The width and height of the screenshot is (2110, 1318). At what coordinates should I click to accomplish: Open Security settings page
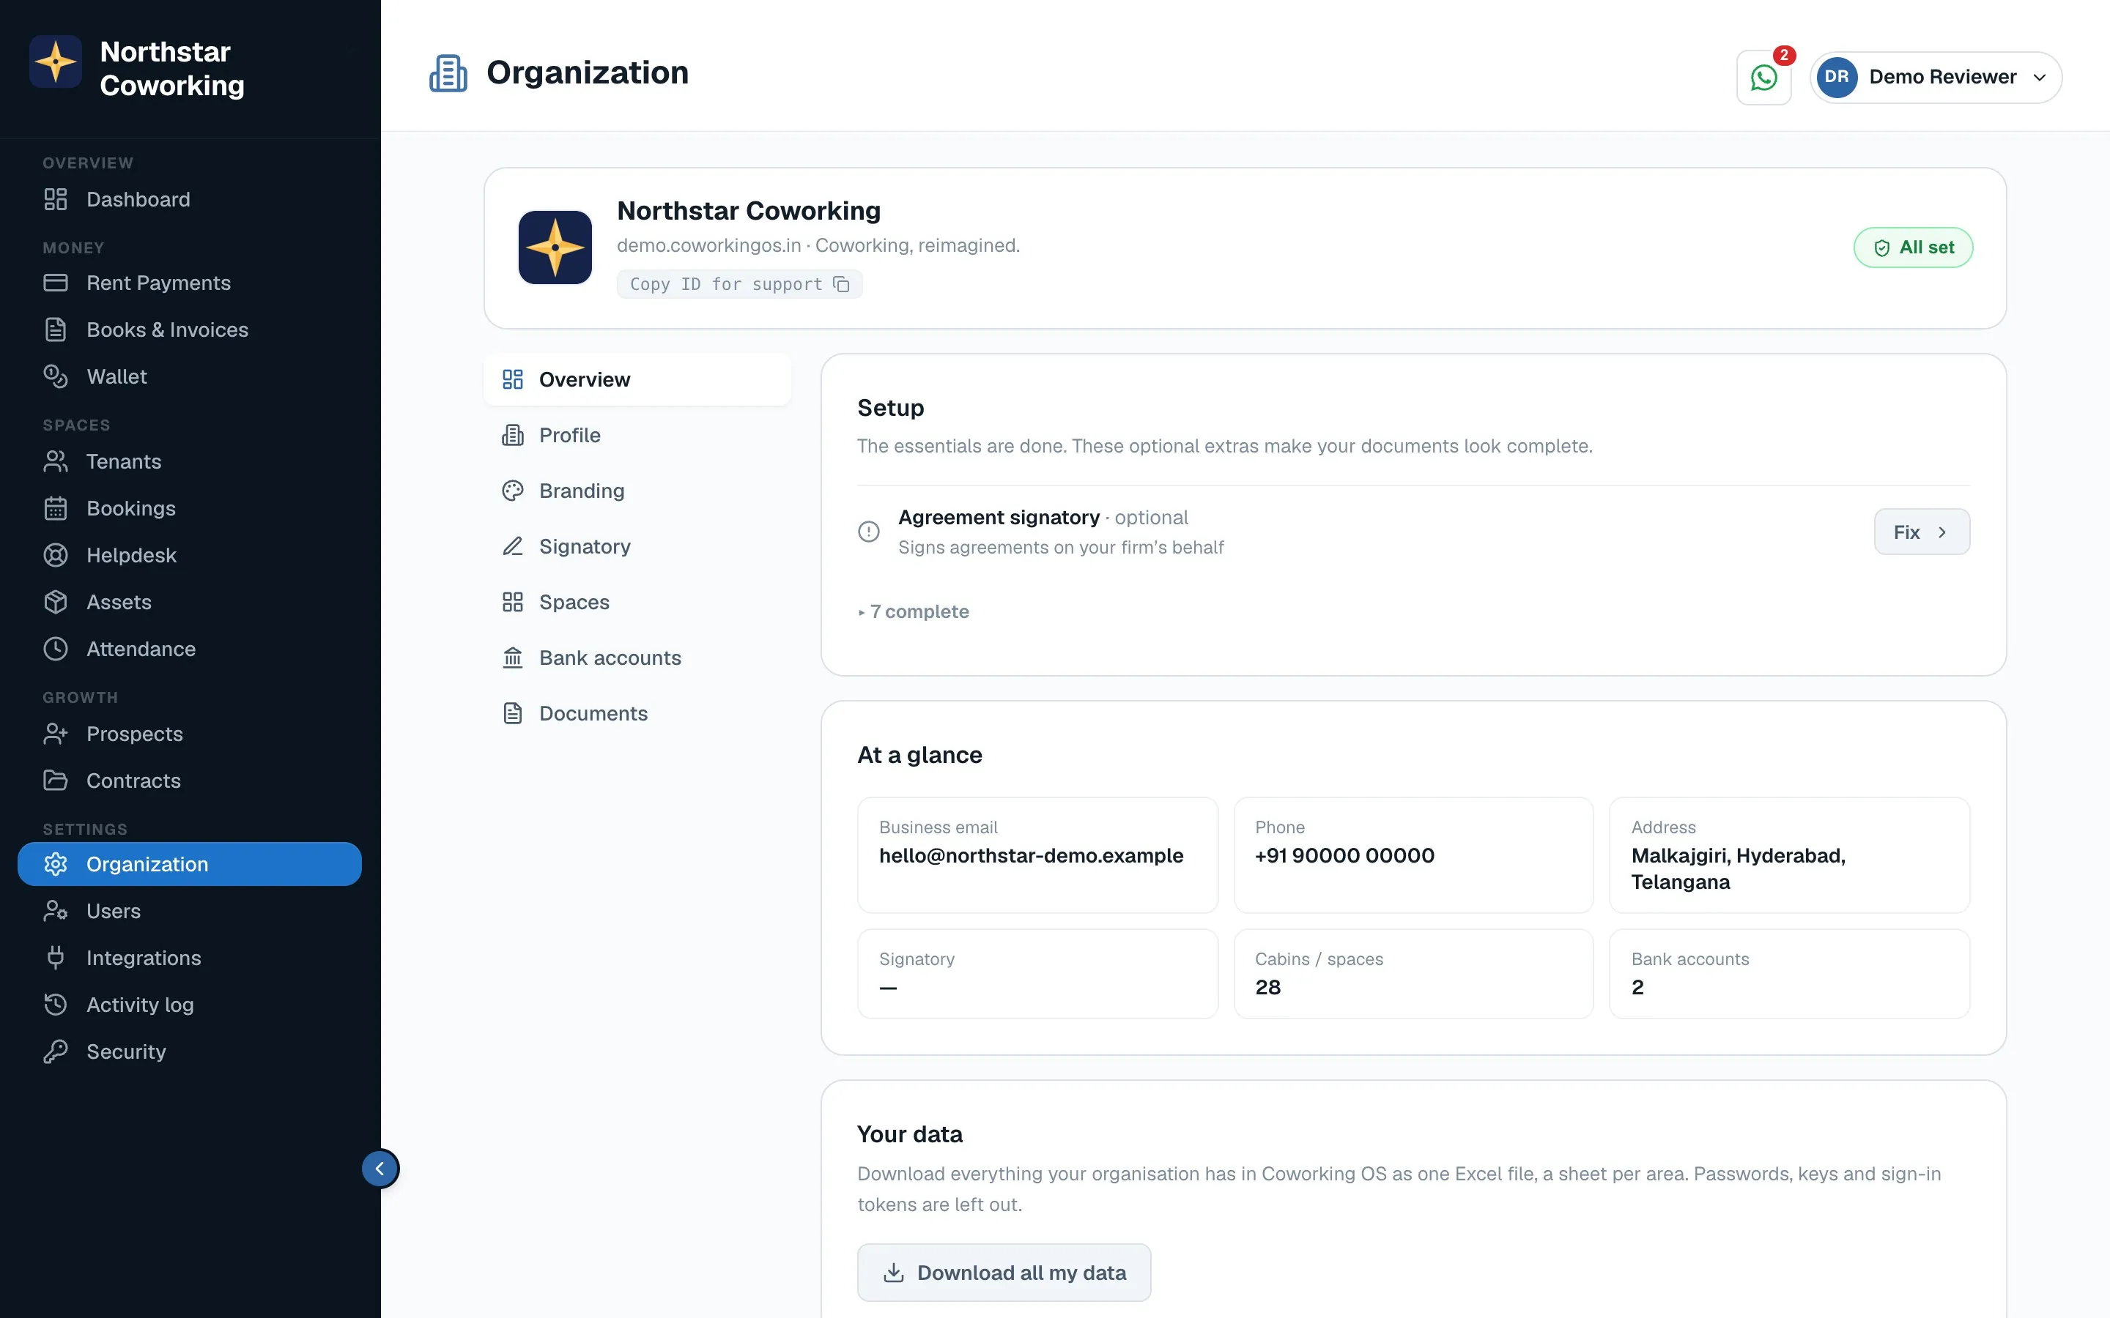pos(189,1052)
